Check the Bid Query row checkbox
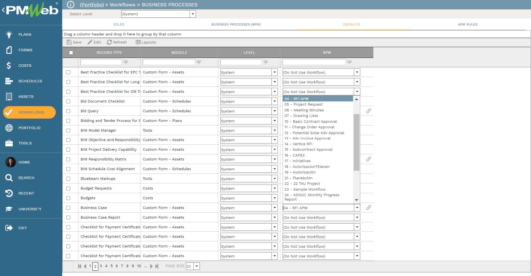531x276 pixels. (x=68, y=111)
